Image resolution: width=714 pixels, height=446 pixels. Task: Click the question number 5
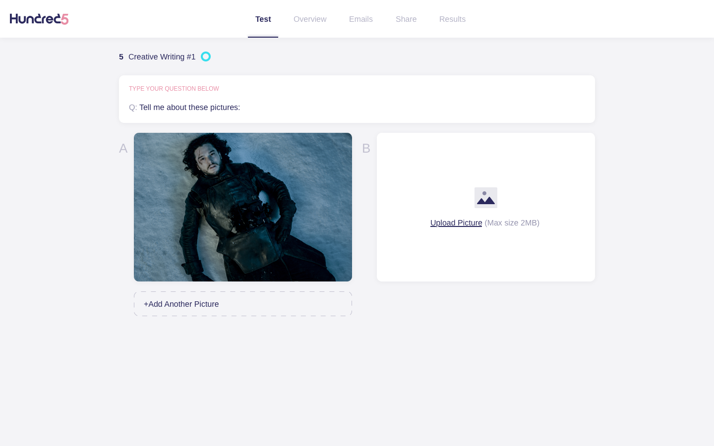tap(121, 57)
